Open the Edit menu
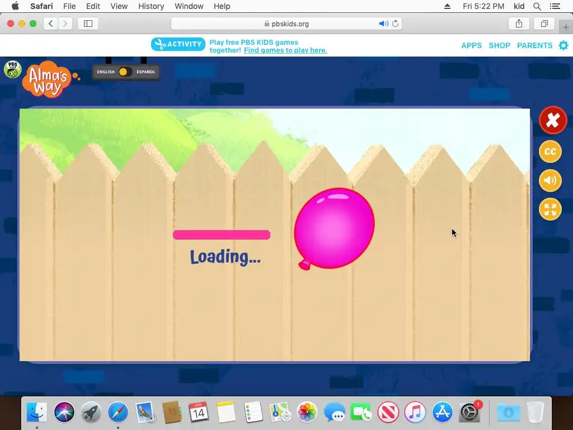 pos(93,6)
